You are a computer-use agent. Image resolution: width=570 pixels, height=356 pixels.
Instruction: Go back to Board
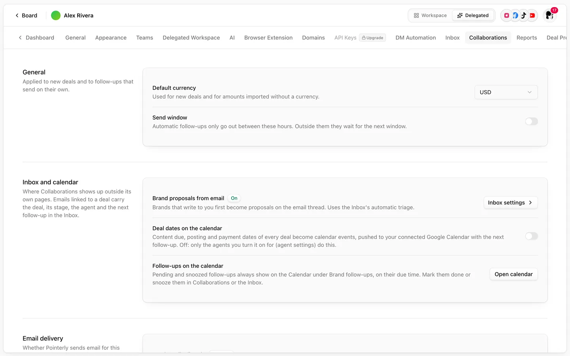pyautogui.click(x=26, y=15)
